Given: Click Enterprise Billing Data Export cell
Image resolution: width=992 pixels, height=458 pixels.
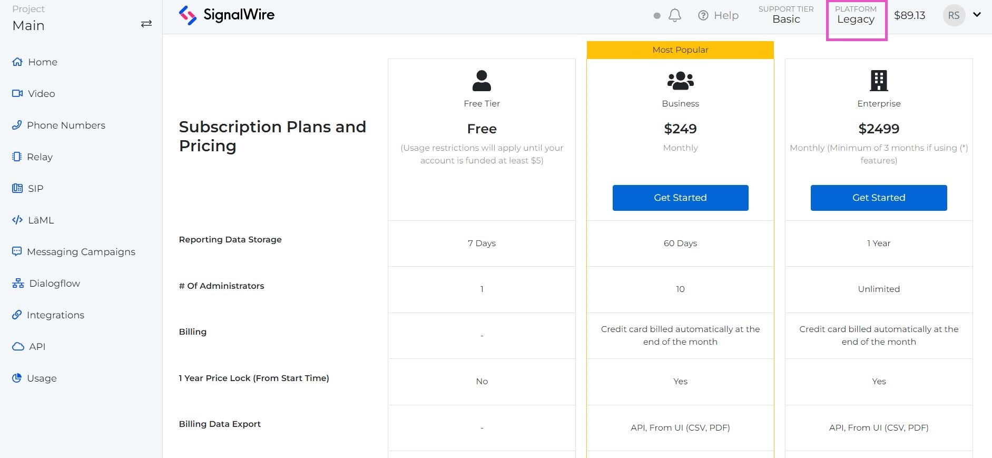Looking at the screenshot, I should [879, 427].
